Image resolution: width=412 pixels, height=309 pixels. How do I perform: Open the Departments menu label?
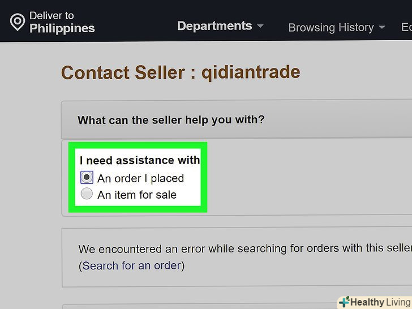tap(214, 26)
